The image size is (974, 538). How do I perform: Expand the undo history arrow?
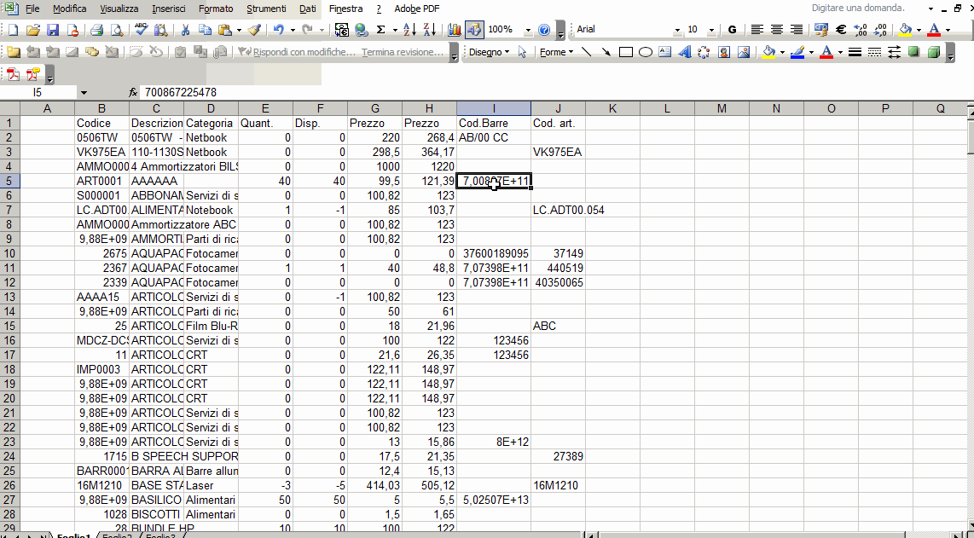[292, 30]
